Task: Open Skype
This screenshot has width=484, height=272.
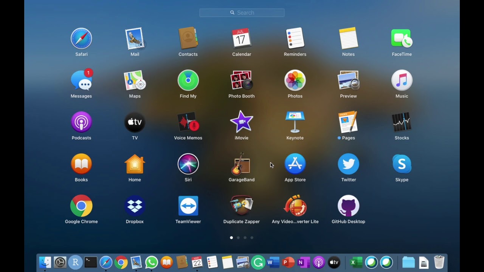Action: [402, 164]
